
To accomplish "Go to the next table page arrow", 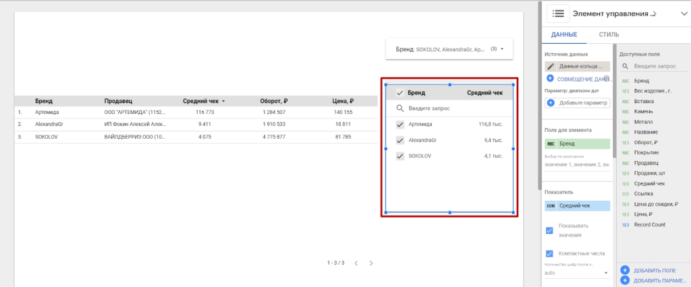I will click(371, 263).
